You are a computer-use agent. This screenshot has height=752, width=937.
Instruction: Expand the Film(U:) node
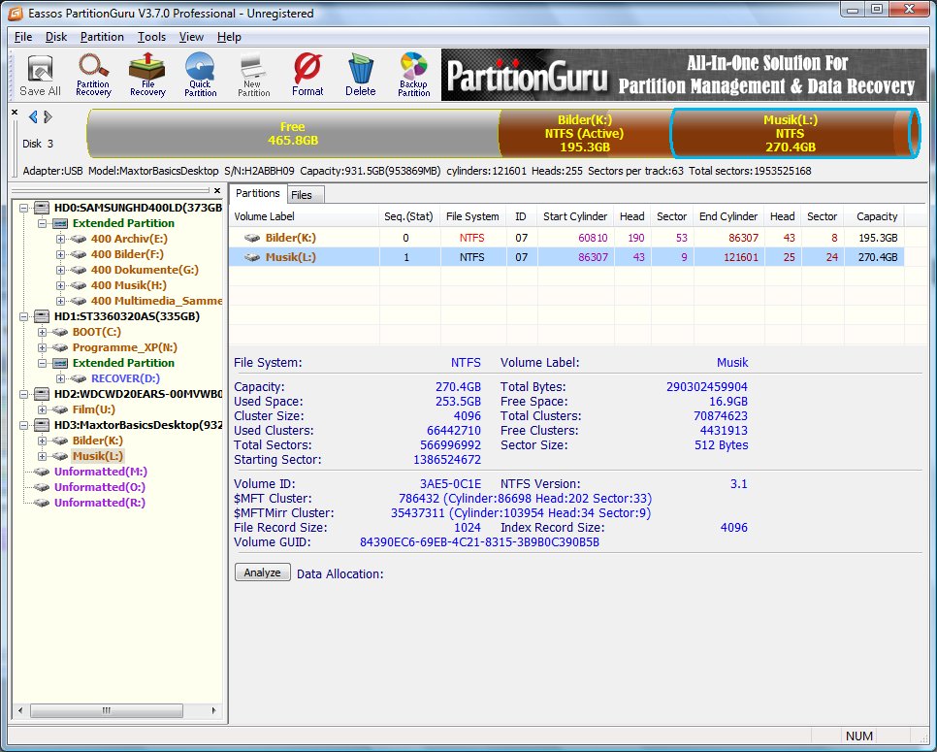click(x=42, y=410)
